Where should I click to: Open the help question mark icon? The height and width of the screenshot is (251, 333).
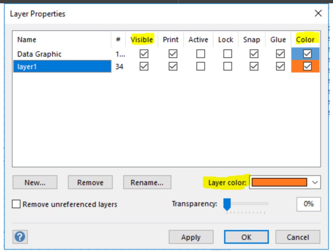tap(20, 237)
